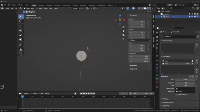Open the File menu
This screenshot has height=112, width=200.
[x=5, y=5]
